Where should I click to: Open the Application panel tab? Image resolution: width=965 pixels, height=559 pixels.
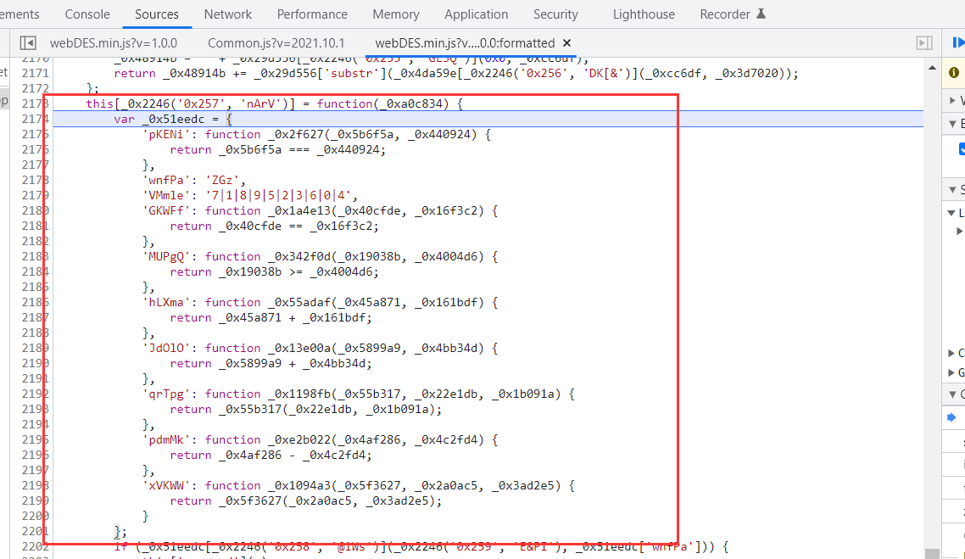click(x=477, y=14)
